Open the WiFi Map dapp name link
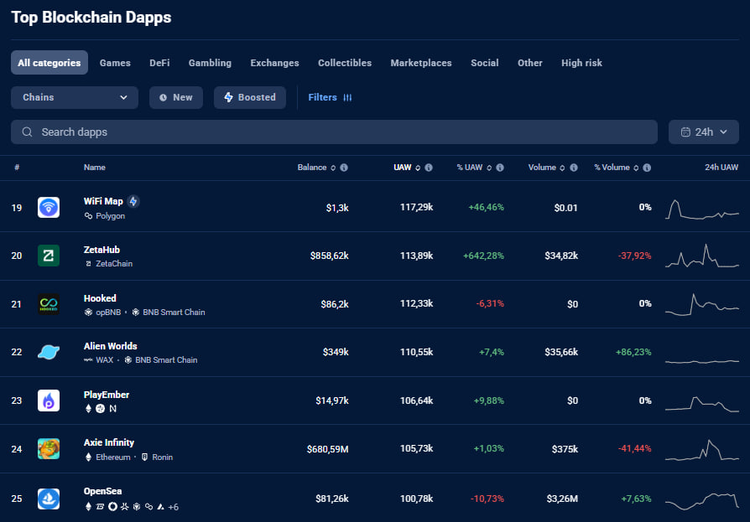The width and height of the screenshot is (750, 522). coord(103,201)
